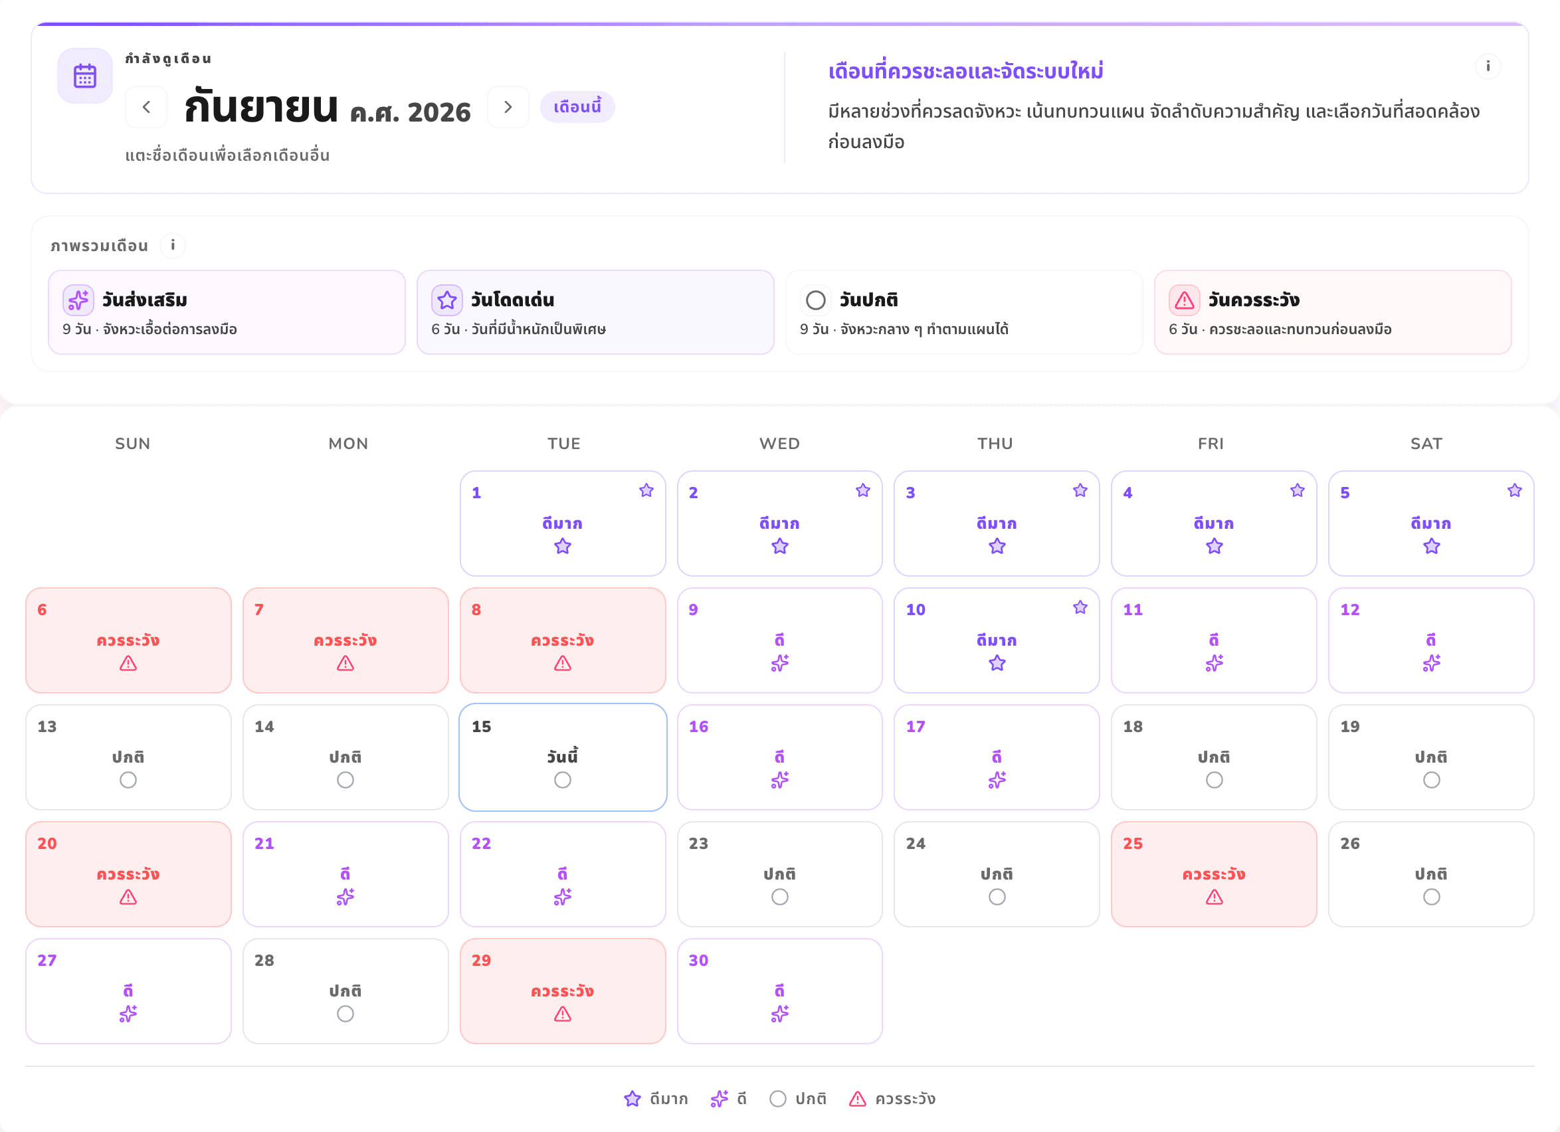This screenshot has height=1132, width=1560.
Task: Open the info icon next to ภาพรวมเดือน
Action: pyautogui.click(x=173, y=245)
